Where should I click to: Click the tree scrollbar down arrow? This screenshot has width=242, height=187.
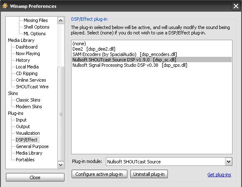tap(61, 165)
